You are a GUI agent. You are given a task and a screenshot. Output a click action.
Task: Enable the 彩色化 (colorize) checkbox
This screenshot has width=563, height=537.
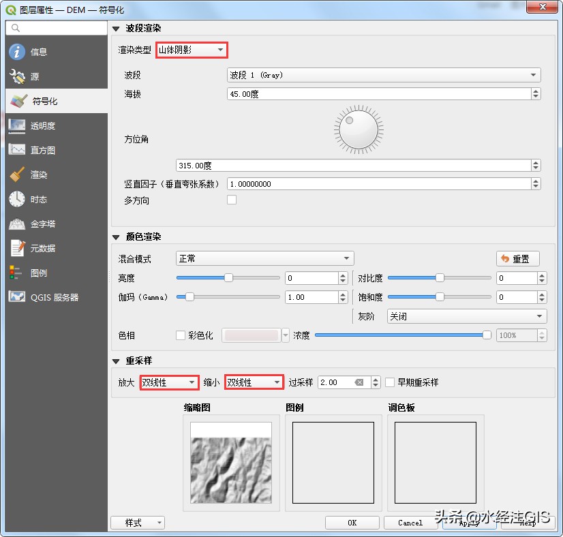coord(180,335)
